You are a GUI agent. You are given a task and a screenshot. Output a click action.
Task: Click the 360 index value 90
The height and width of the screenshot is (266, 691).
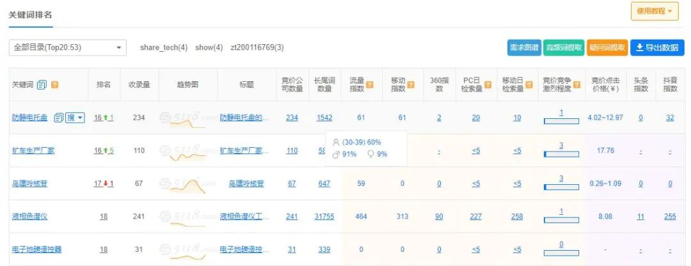439,217
